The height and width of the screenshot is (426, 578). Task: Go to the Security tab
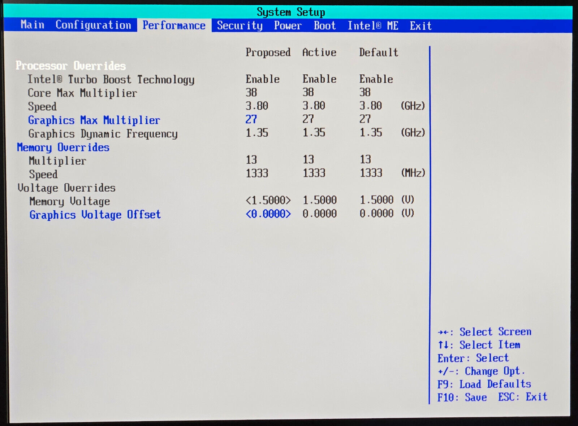[240, 26]
